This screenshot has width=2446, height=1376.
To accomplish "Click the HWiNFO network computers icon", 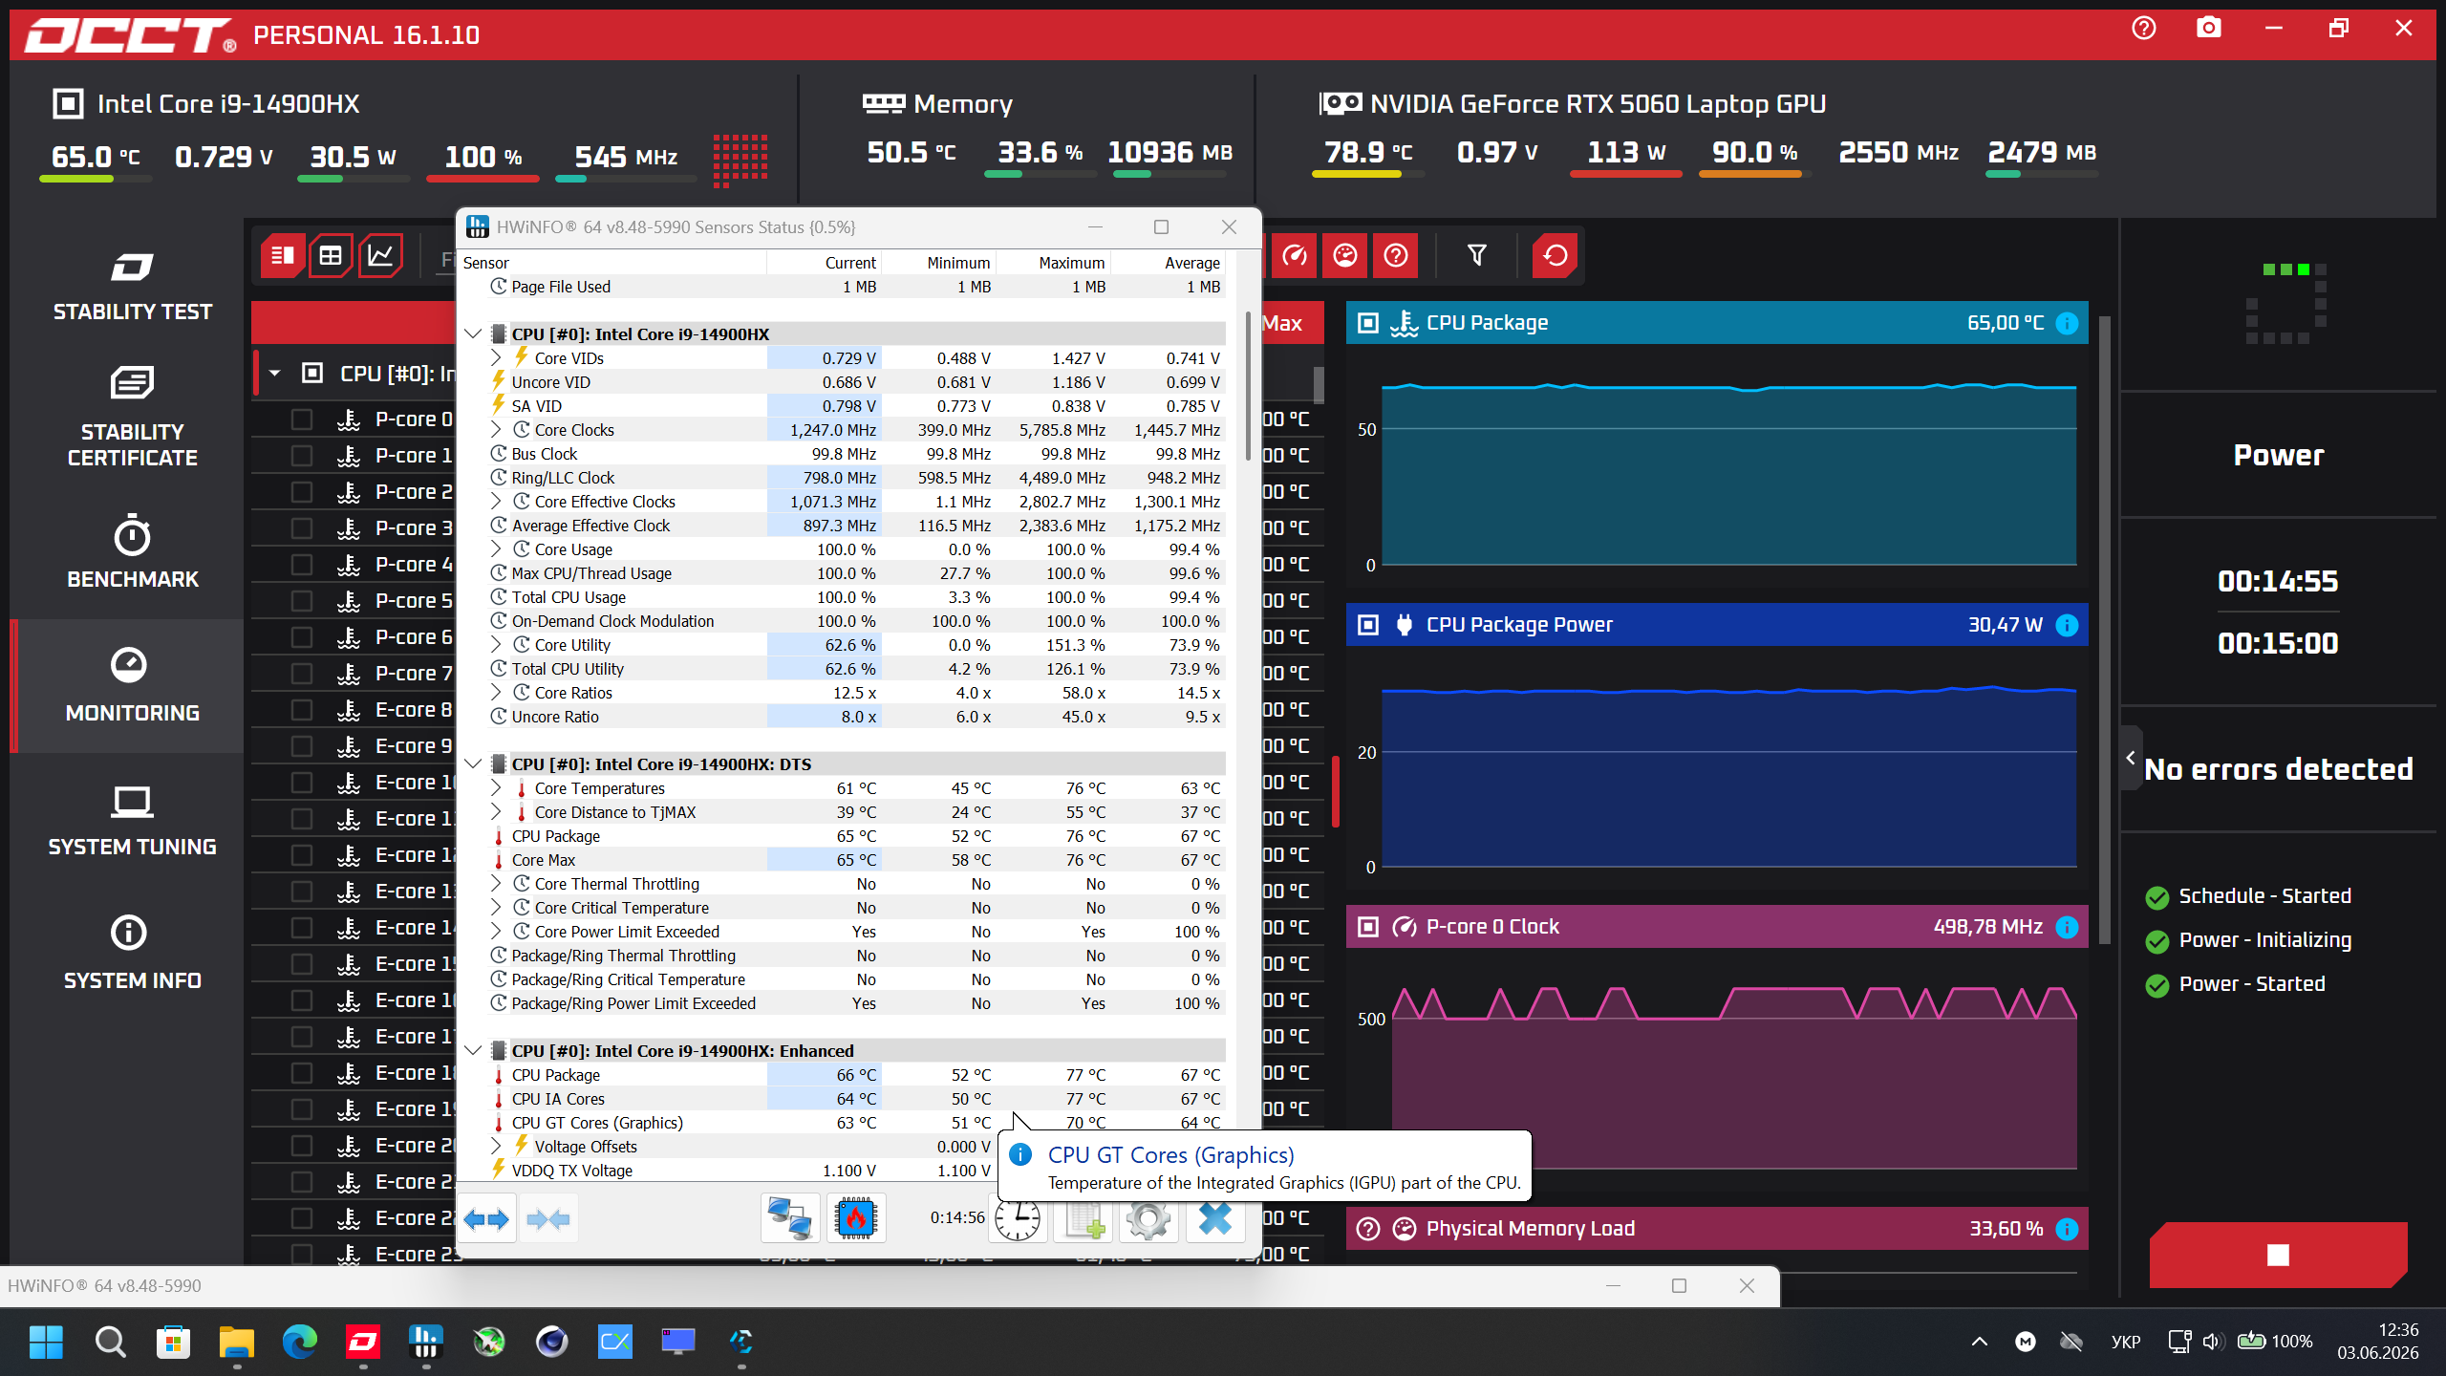I will [x=790, y=1218].
